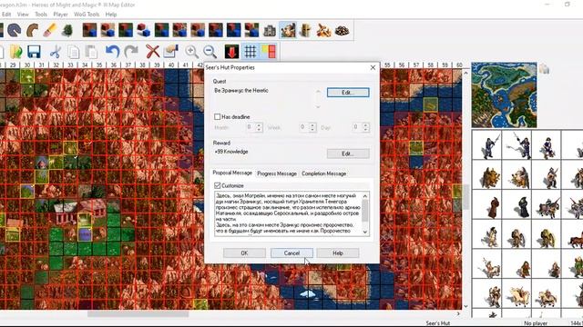The image size is (583, 327).
Task: Increase the Month deadline value
Action: click(x=259, y=125)
